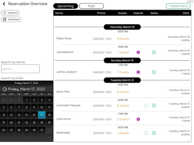Expand the Saturday March 18 section header

pos(122,27)
